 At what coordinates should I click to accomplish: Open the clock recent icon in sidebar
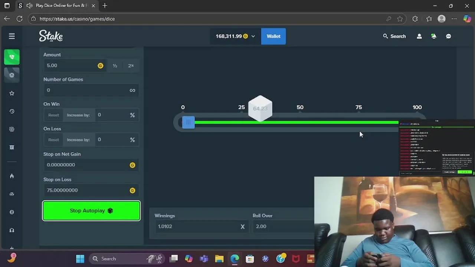[12, 111]
